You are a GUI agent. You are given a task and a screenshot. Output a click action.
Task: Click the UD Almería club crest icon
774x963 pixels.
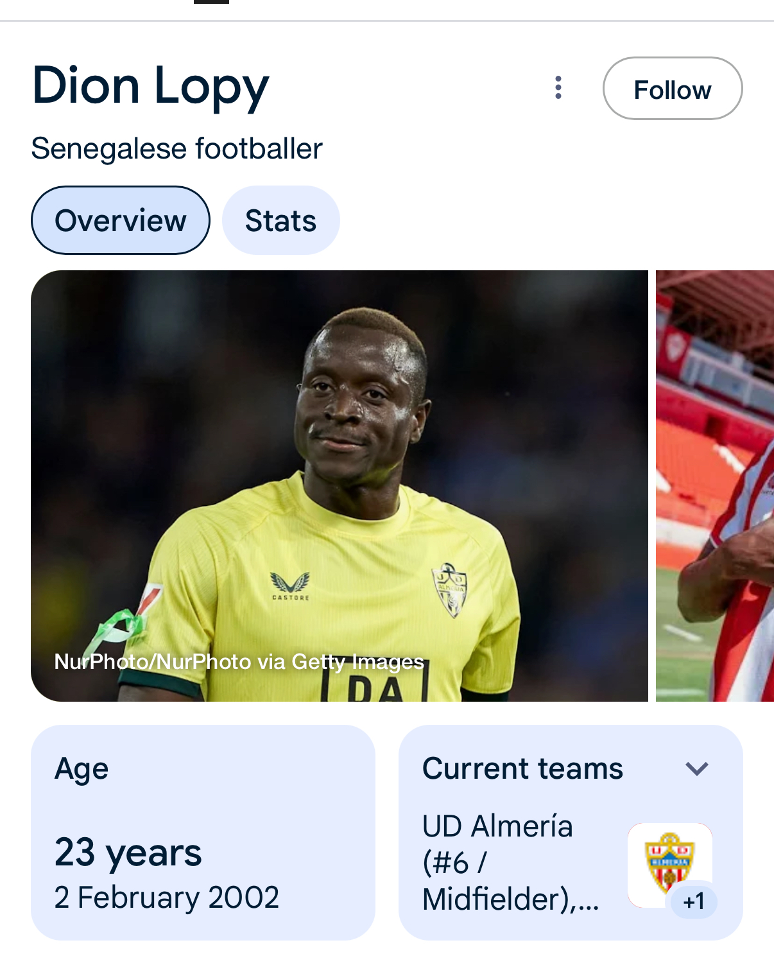click(668, 862)
